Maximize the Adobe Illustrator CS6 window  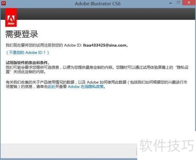[178, 3]
